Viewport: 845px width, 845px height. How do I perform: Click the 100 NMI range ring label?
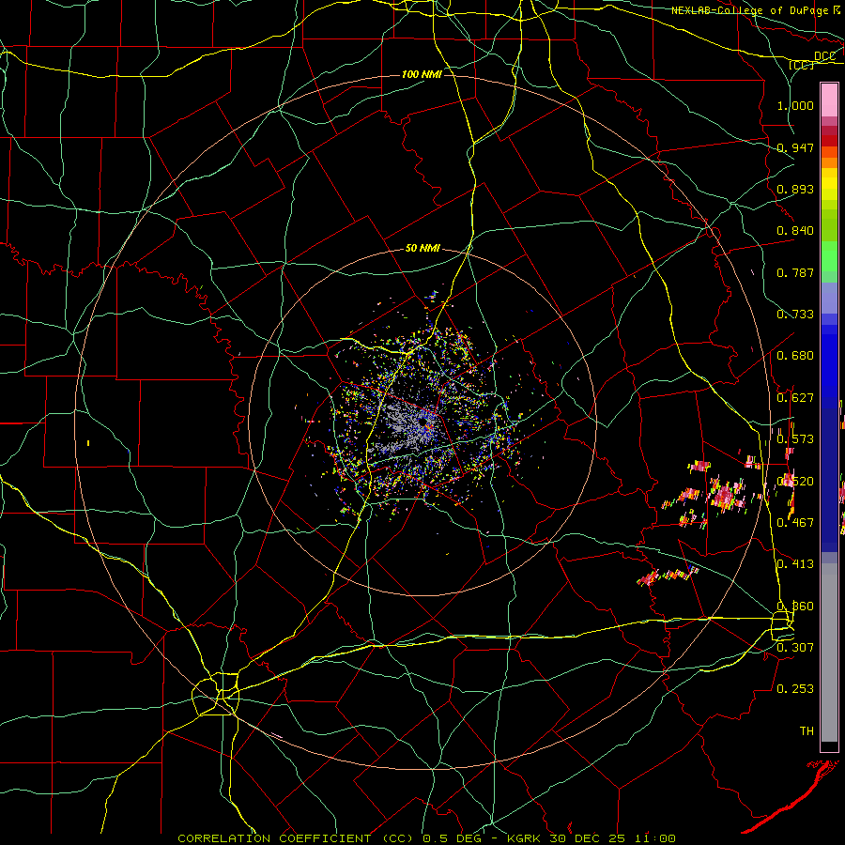pyautogui.click(x=422, y=74)
